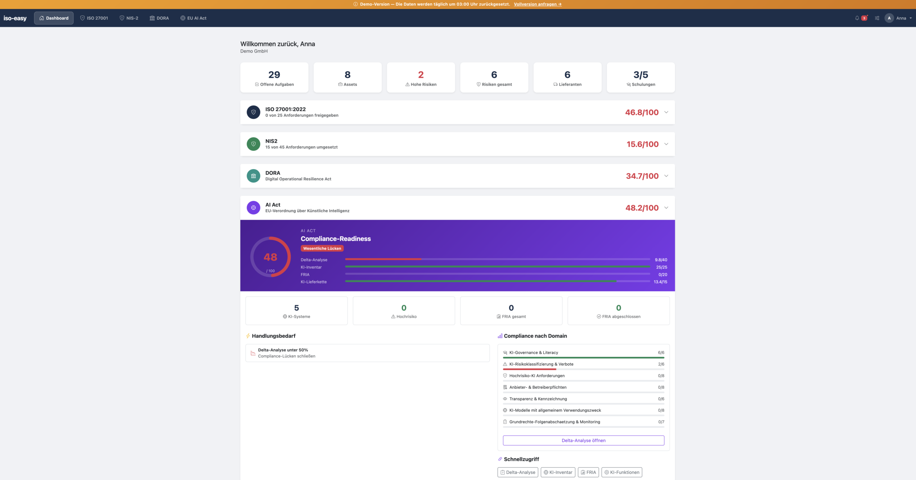The image size is (916, 480).
Task: Click the ISO 27001 shield icon in framework list
Action: 253,112
